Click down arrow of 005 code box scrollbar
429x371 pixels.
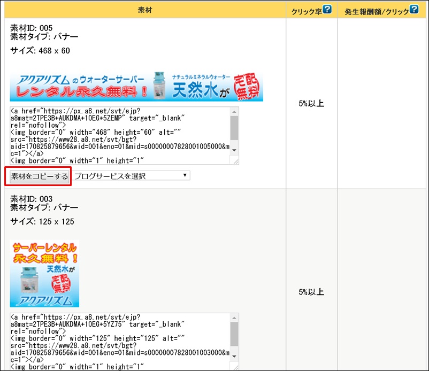tap(234, 150)
